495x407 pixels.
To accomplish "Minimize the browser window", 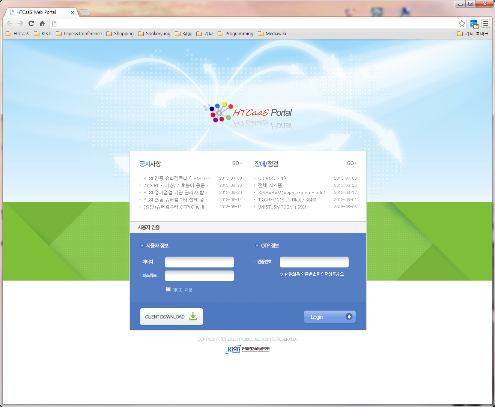I will tap(460, 4).
